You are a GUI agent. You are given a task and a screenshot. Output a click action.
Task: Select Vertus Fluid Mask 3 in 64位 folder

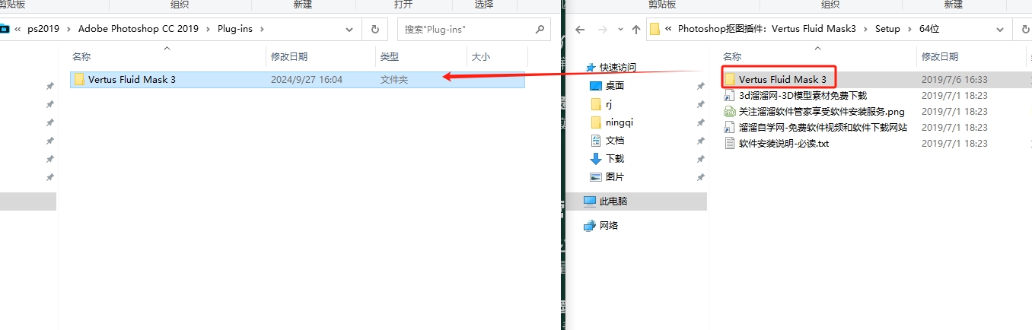[x=782, y=79]
